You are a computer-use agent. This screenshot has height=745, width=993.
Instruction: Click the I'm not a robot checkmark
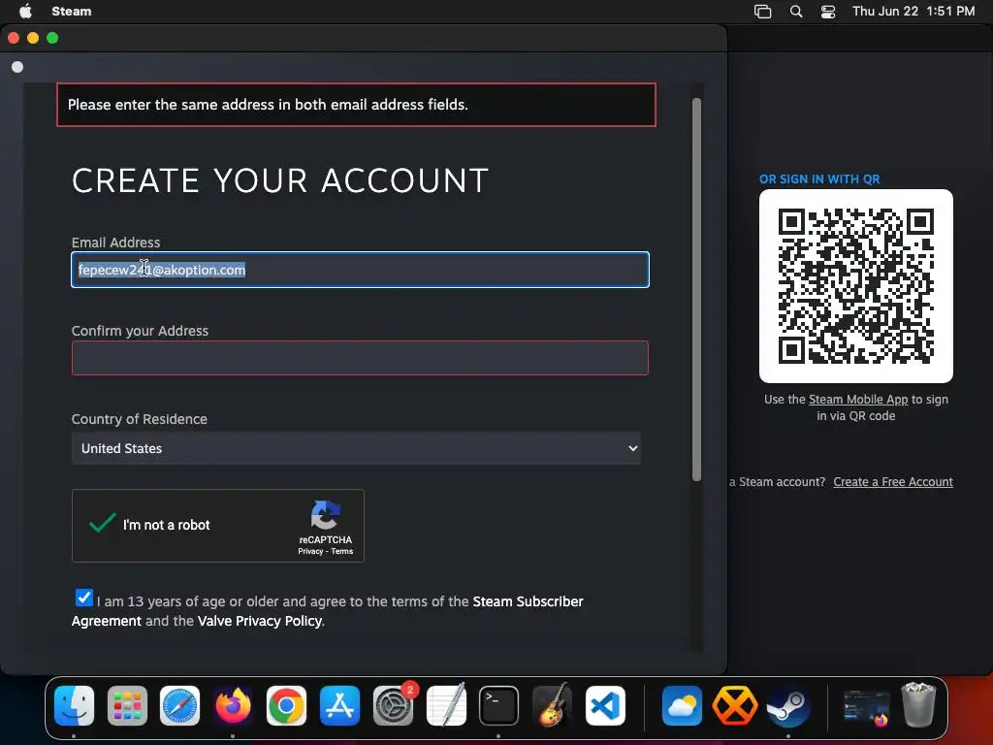point(102,523)
